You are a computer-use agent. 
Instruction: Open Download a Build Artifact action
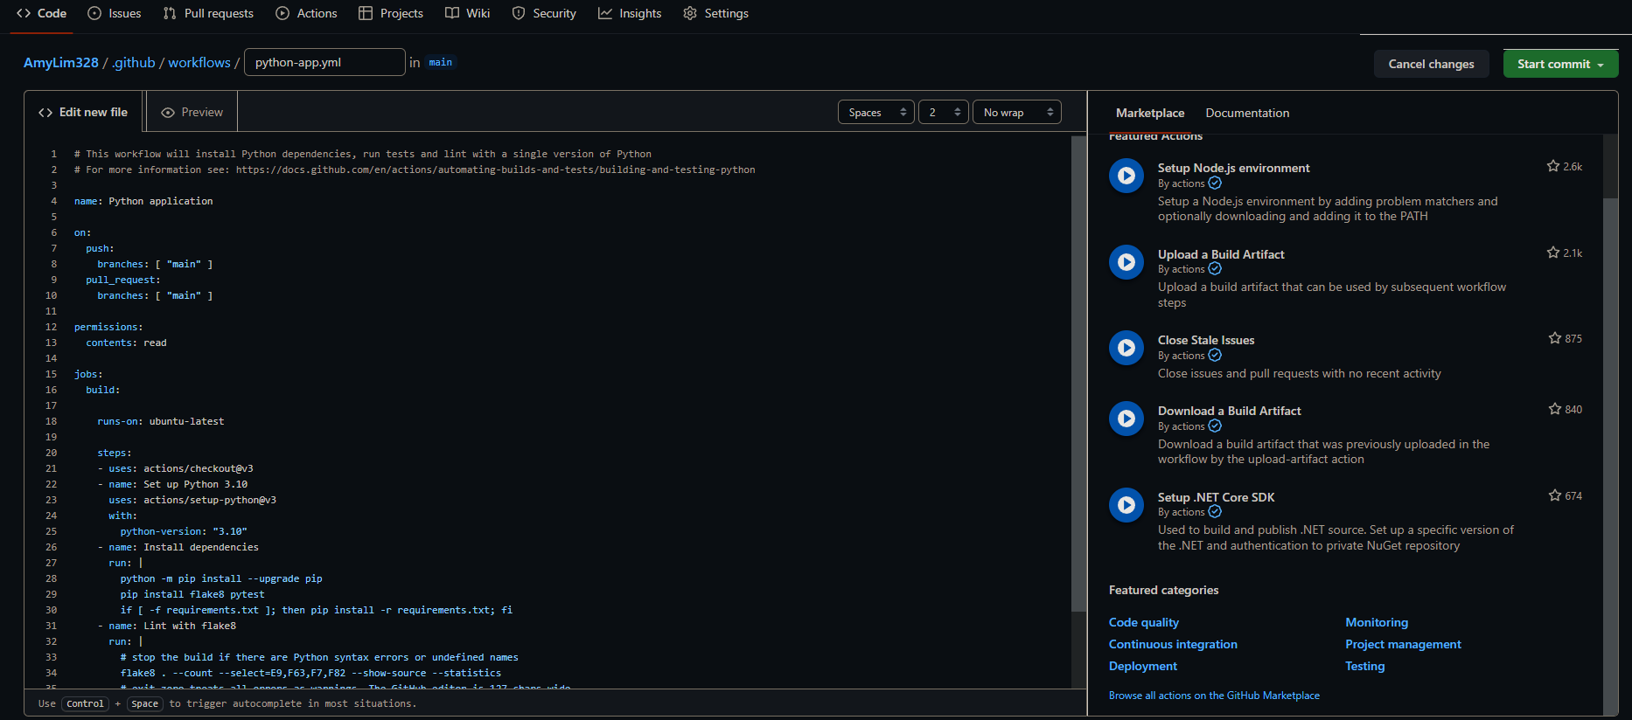click(x=1229, y=411)
